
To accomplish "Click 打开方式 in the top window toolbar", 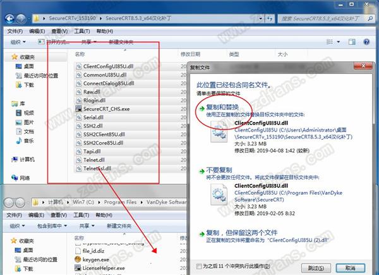I will click(x=54, y=42).
